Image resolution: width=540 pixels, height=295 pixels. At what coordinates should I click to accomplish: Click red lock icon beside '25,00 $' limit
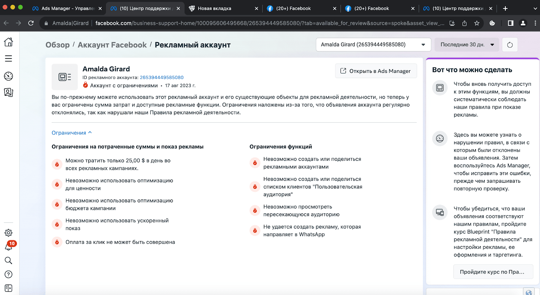click(57, 164)
